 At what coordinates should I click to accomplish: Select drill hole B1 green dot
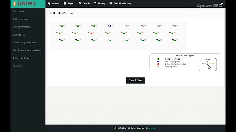pyautogui.click(x=59, y=33)
